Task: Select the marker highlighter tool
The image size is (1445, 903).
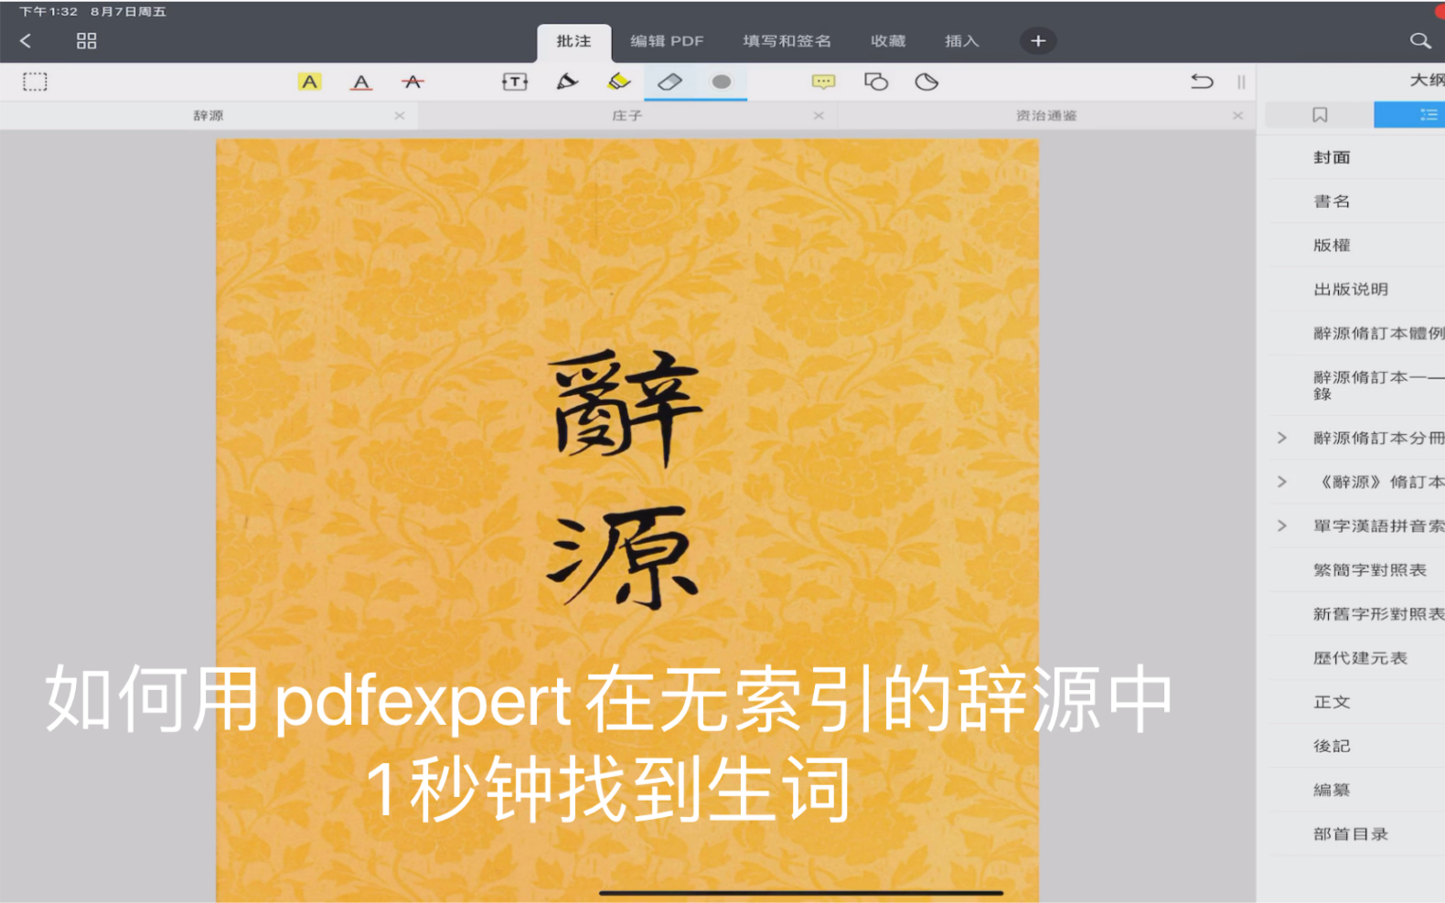Action: click(619, 82)
